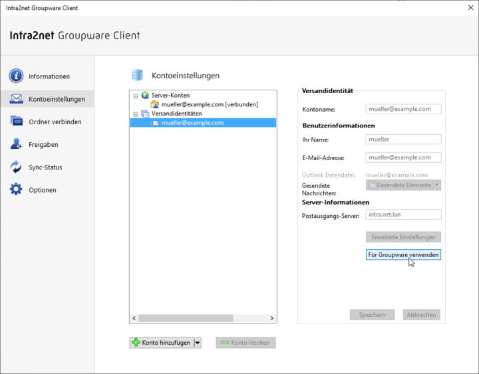This screenshot has width=479, height=374.
Task: Click the Informationen info icon
Action: [x=16, y=76]
